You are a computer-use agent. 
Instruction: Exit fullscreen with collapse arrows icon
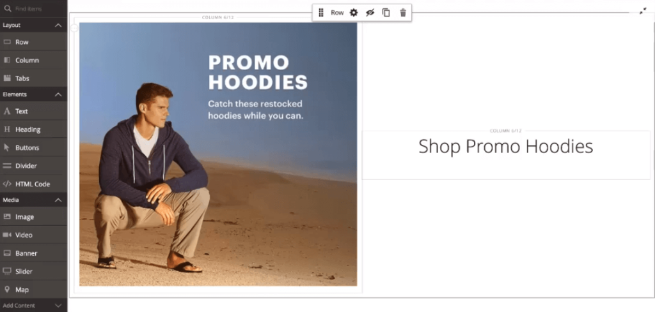pyautogui.click(x=643, y=11)
